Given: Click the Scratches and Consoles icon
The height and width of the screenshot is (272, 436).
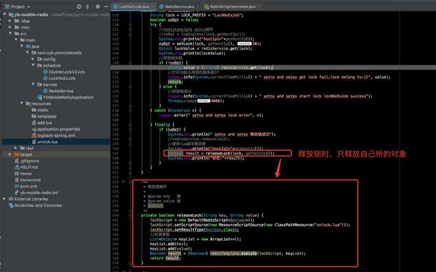Looking at the screenshot, I should pyautogui.click(x=11, y=205).
